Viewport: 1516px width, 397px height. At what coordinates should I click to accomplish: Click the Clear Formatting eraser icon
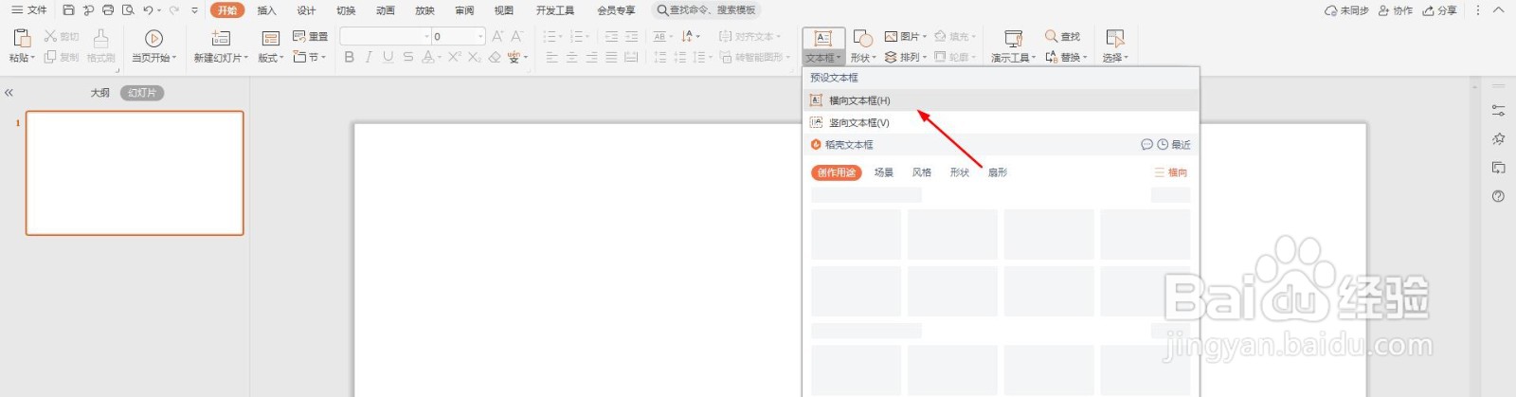pos(495,57)
